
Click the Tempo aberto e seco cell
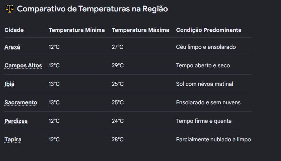[203, 65]
